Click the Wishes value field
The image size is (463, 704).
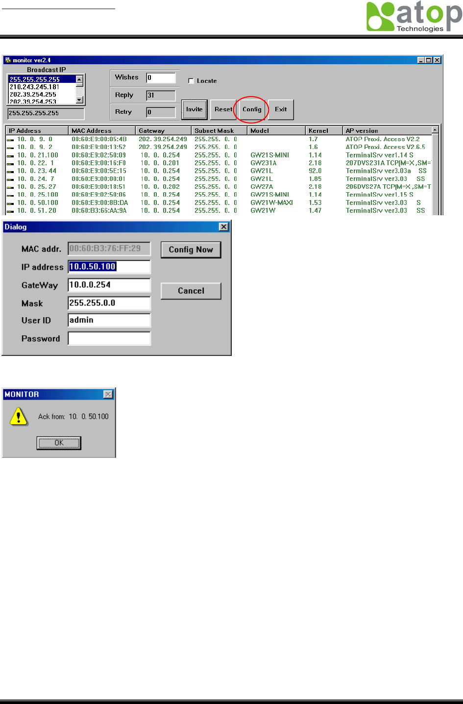tap(161, 77)
